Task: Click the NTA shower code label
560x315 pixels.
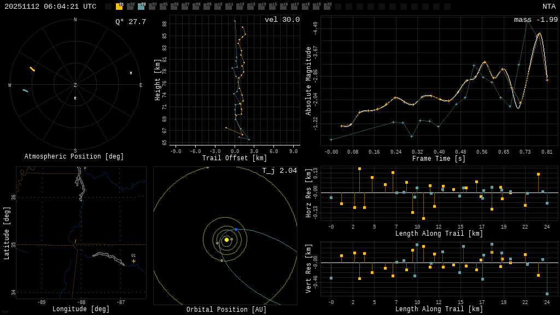Action: coord(549,7)
